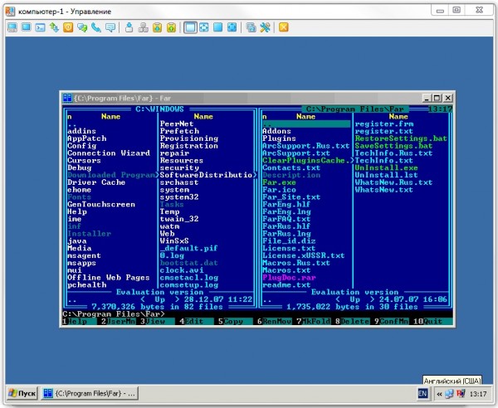Click the EN language indicator
The image size is (498, 408).
(422, 394)
